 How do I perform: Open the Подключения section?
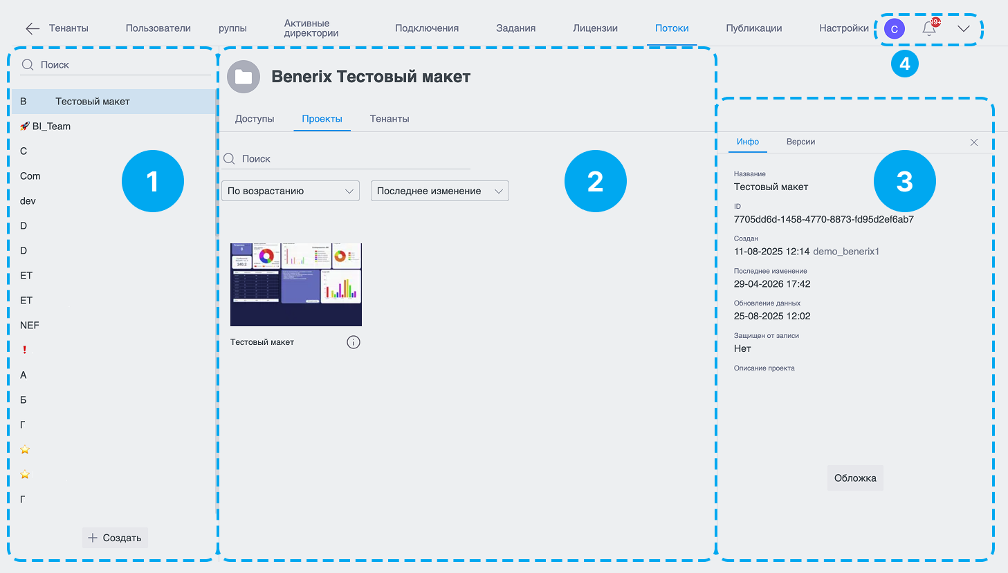click(427, 28)
